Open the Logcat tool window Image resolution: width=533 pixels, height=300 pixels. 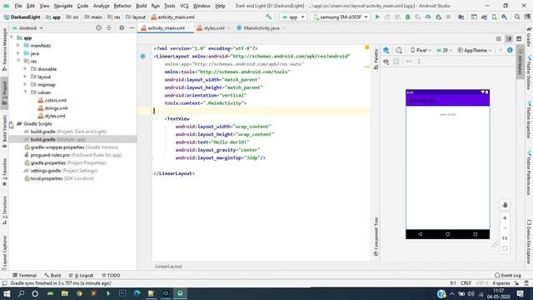click(82, 275)
